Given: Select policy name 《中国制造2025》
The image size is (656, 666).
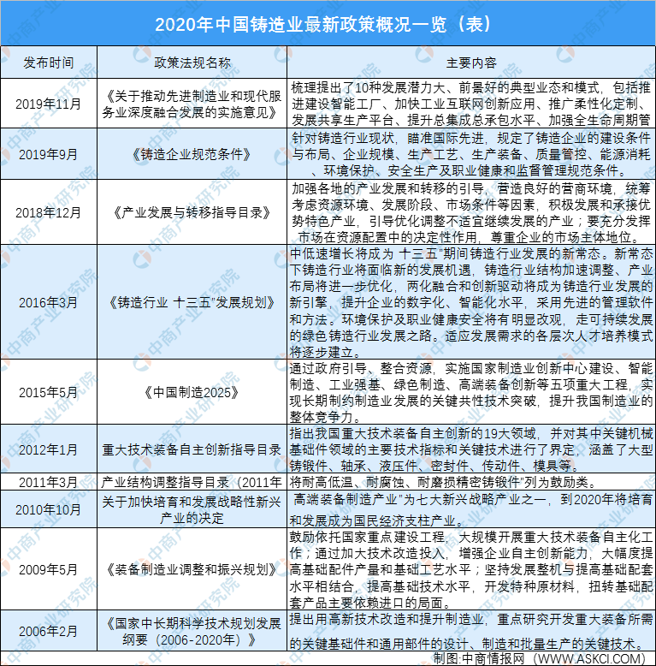Looking at the screenshot, I should 192,392.
